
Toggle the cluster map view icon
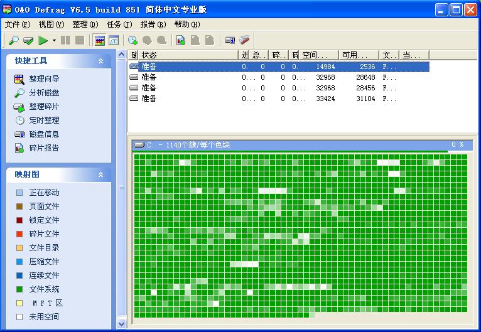[99, 40]
